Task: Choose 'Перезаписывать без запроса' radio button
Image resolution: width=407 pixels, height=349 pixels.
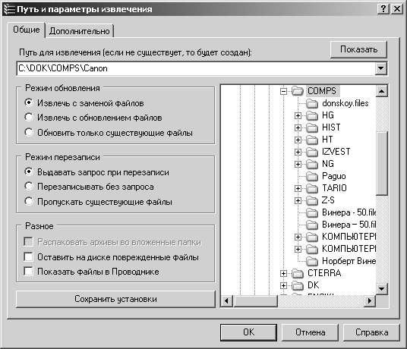Action: click(29, 187)
